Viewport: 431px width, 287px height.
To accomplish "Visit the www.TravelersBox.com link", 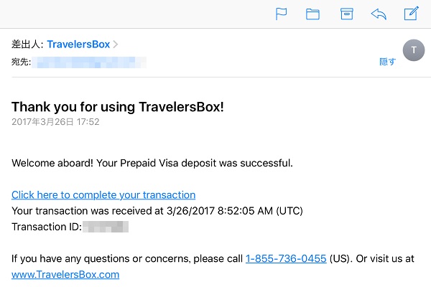I will (65, 274).
